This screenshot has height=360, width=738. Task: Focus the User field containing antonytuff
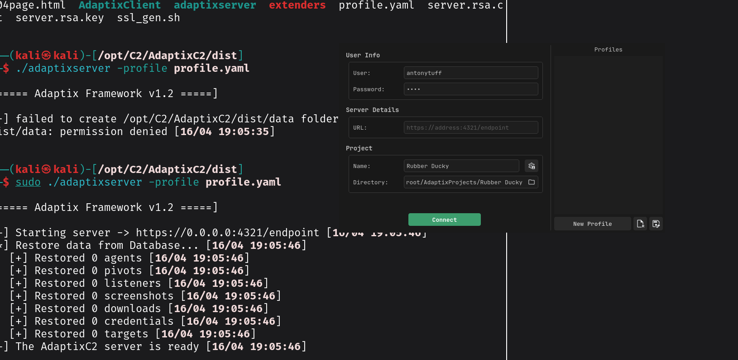[x=470, y=73]
